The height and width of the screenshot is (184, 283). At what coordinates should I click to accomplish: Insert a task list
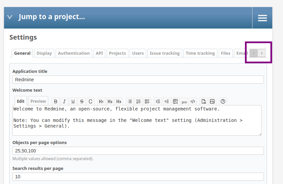(x=147, y=101)
